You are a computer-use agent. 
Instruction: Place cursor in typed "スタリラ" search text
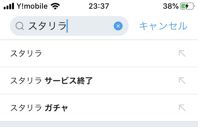tap(47, 26)
